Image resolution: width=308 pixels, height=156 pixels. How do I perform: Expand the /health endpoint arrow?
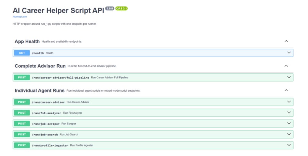[289, 53]
